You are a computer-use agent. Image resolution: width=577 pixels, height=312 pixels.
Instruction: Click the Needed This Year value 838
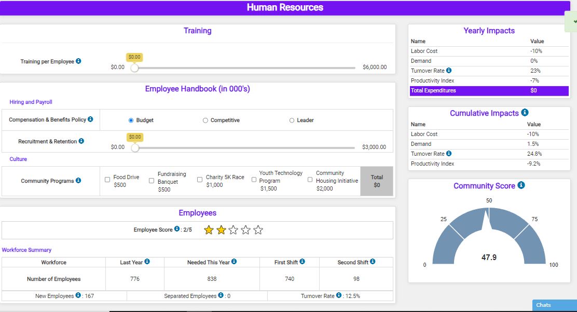[212, 279]
